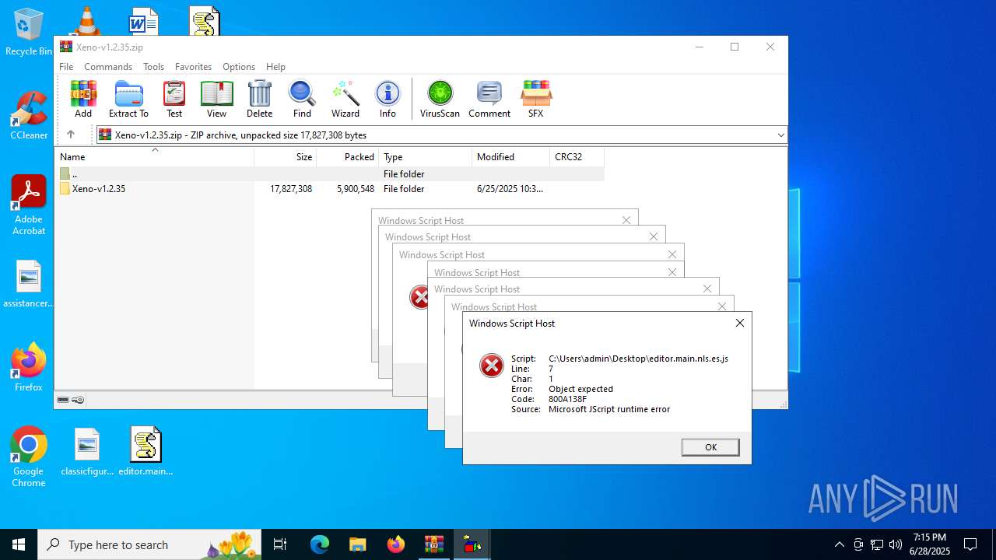Screen dimensions: 996x560
Task: Open the network icon in system tray
Action: [x=877, y=544]
